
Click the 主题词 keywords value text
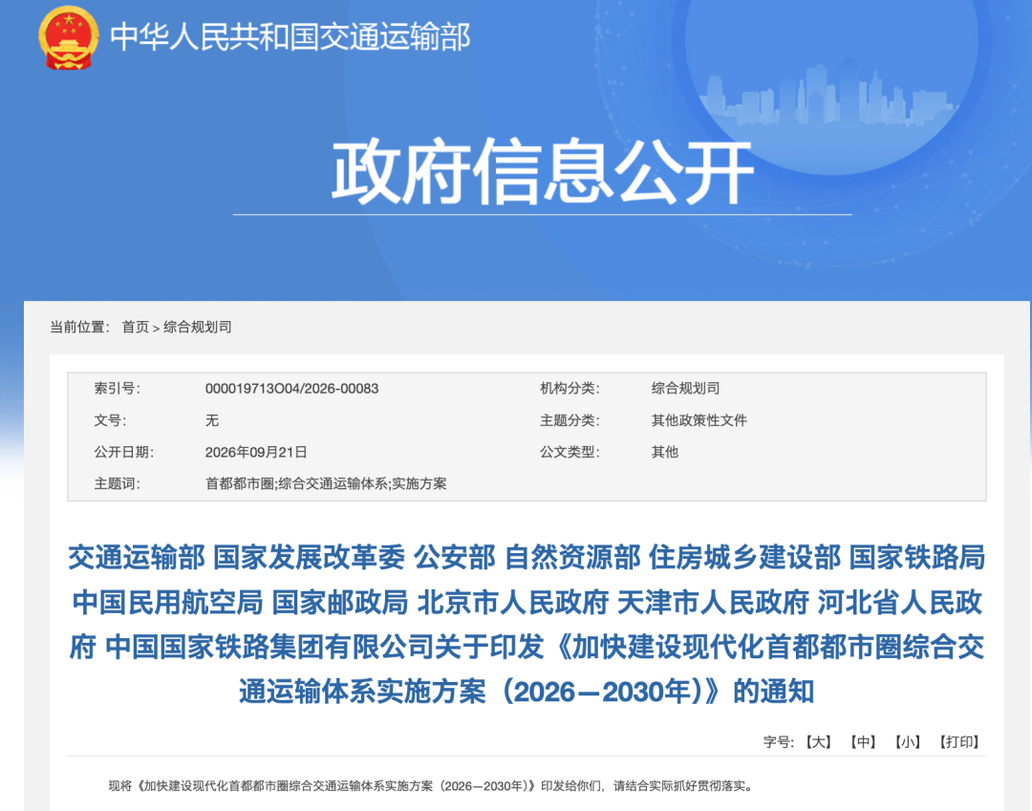click(x=326, y=484)
